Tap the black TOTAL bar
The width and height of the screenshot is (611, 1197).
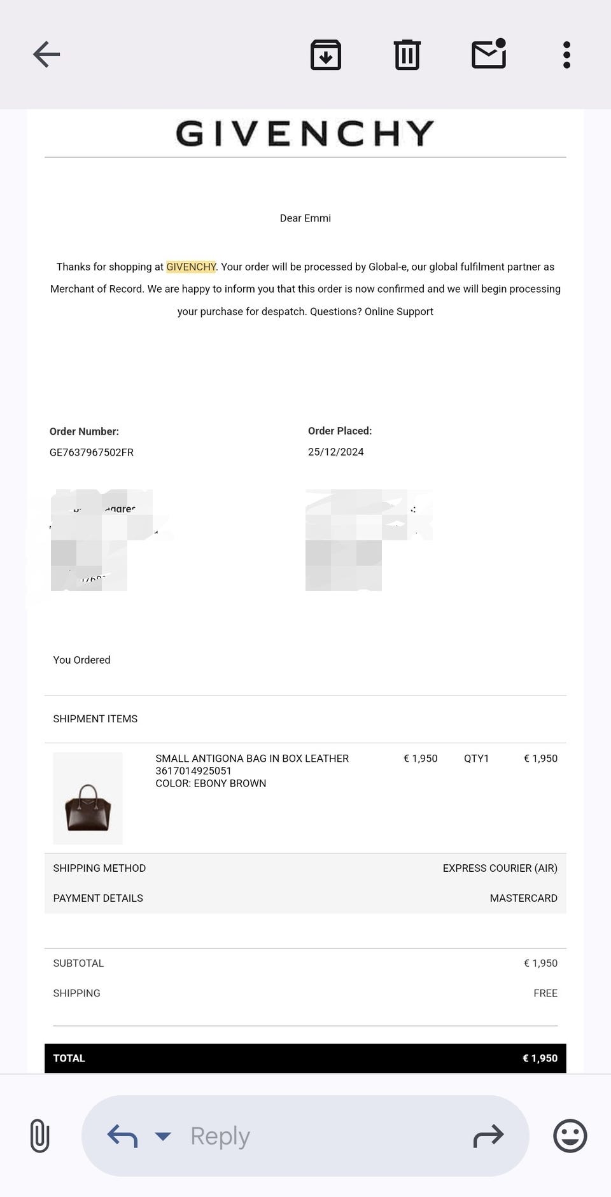tap(305, 1058)
